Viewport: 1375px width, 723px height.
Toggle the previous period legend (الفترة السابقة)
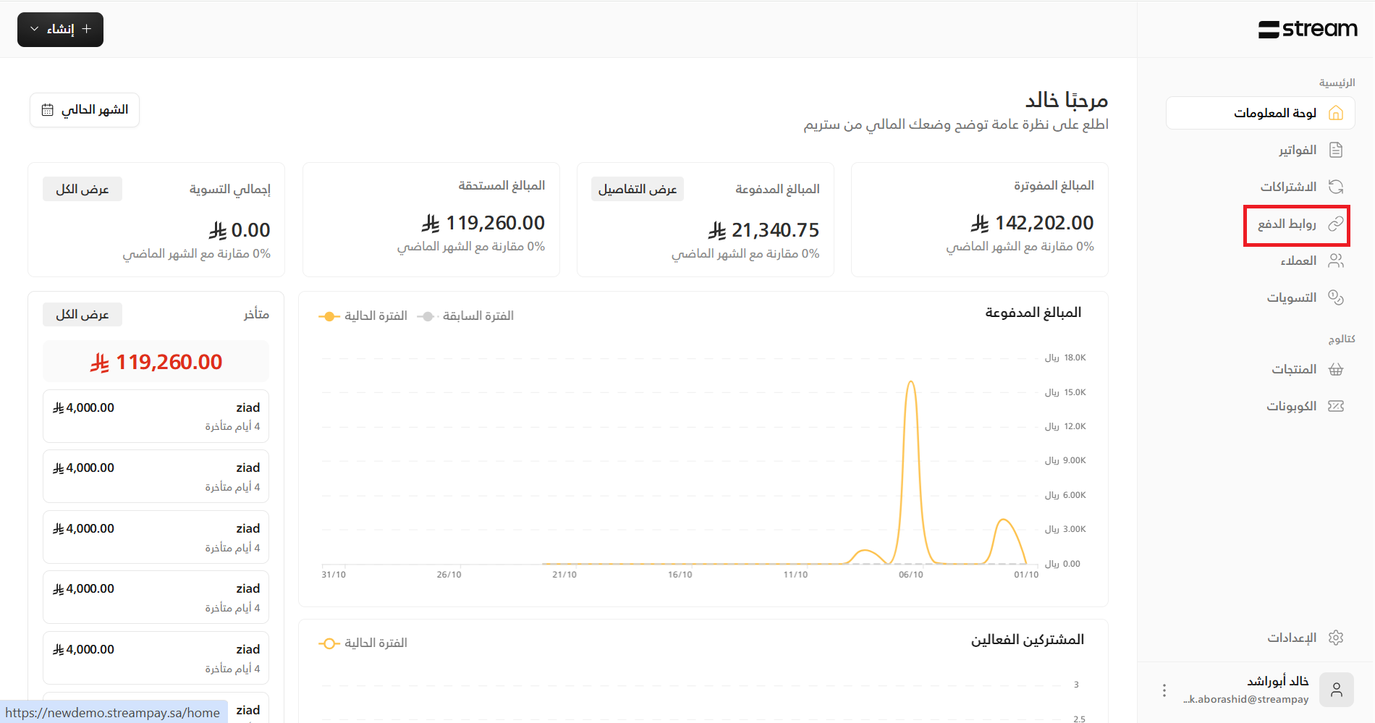pos(466,316)
